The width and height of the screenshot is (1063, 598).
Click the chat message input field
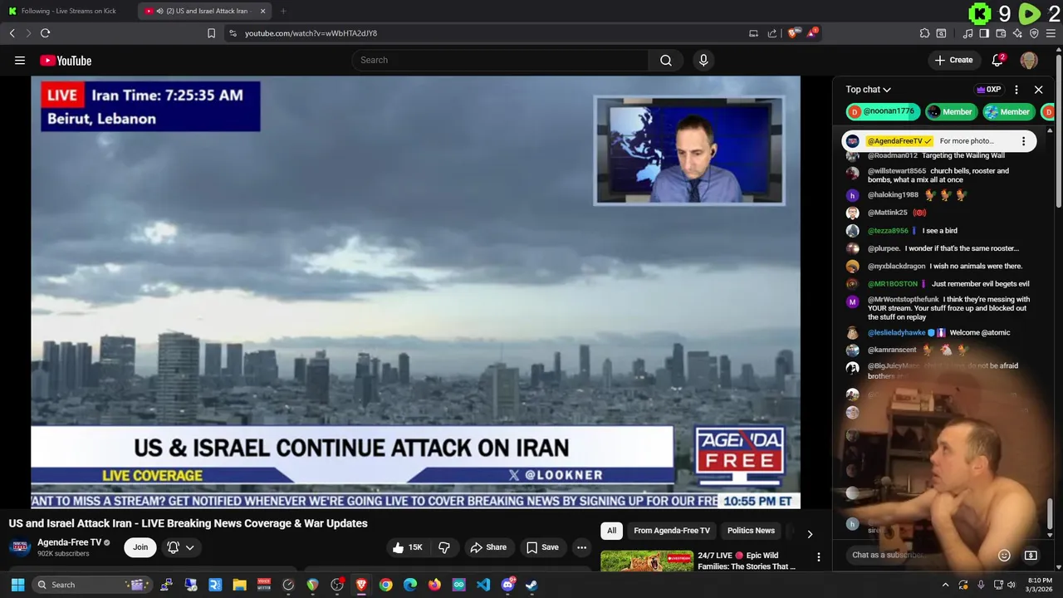pos(920,555)
